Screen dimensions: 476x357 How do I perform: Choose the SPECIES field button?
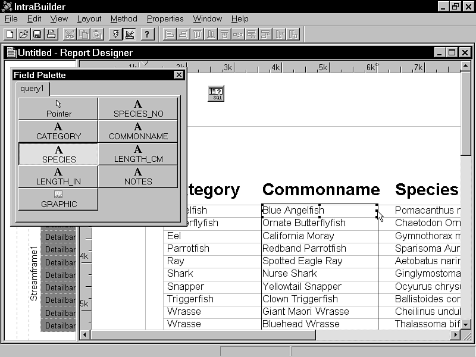click(x=58, y=154)
